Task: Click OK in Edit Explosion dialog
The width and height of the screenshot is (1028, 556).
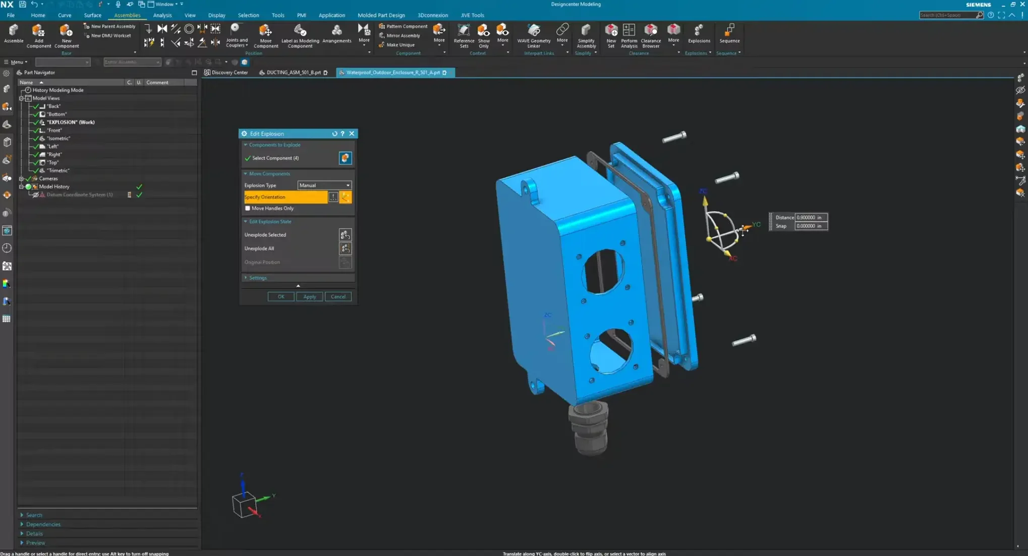Action: pos(281,297)
